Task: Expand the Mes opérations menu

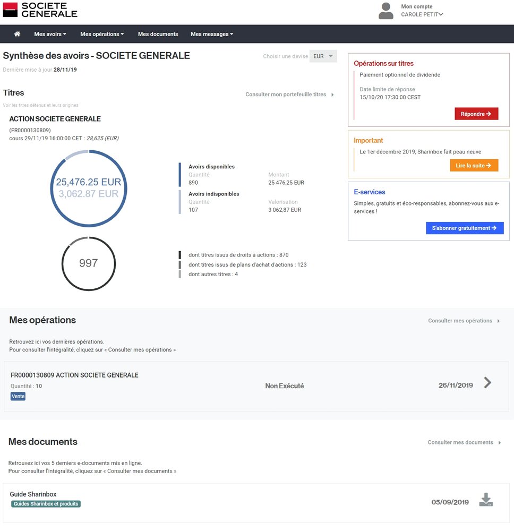Action: pos(102,34)
